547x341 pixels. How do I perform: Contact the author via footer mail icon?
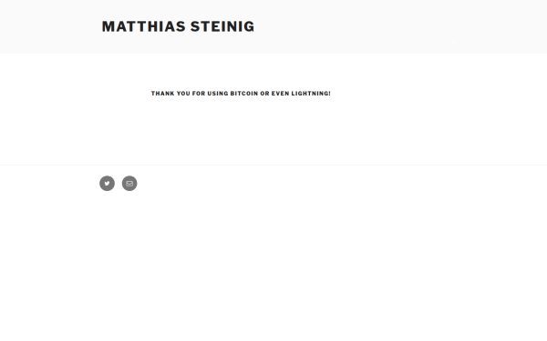click(x=129, y=184)
